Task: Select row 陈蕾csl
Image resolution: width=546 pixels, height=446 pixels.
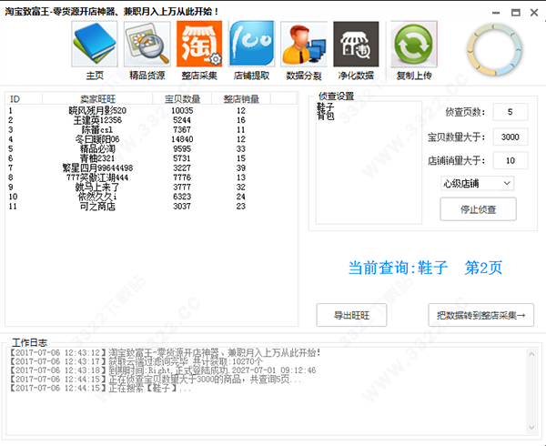Action: pos(151,129)
